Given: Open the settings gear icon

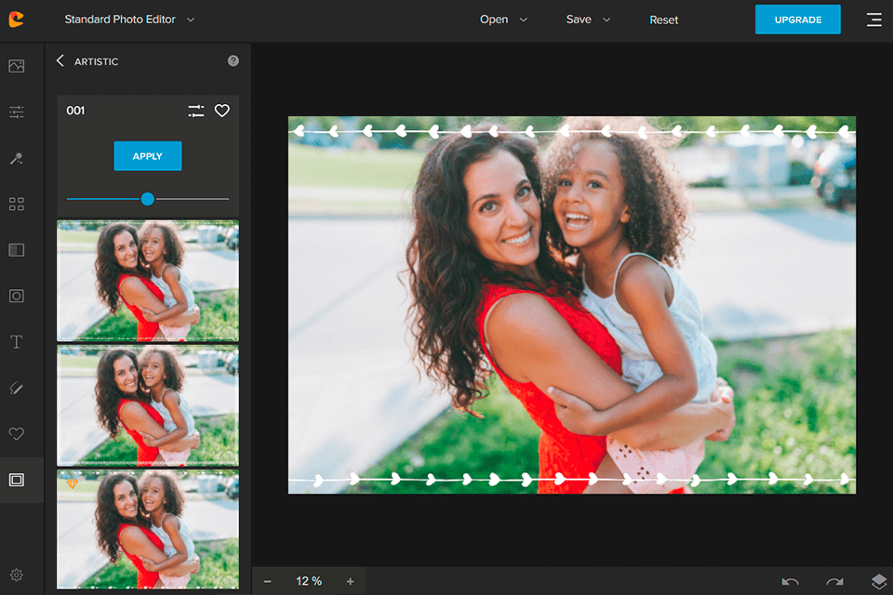Looking at the screenshot, I should click(17, 575).
